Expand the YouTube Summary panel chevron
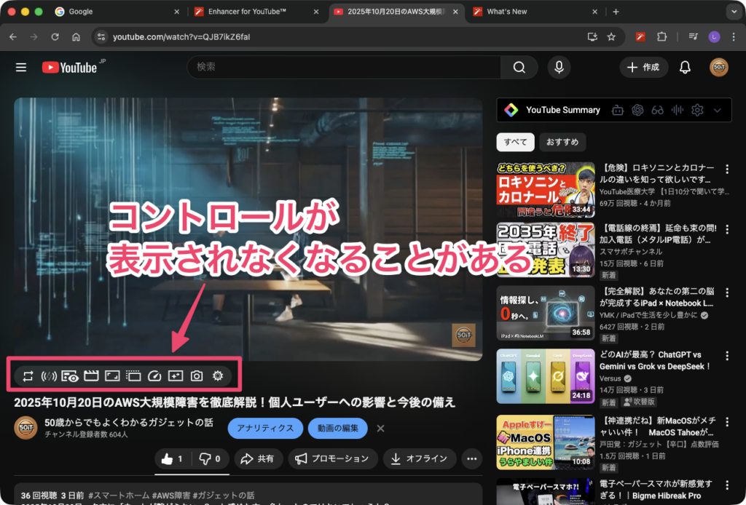The height and width of the screenshot is (505, 746). pyautogui.click(x=718, y=110)
